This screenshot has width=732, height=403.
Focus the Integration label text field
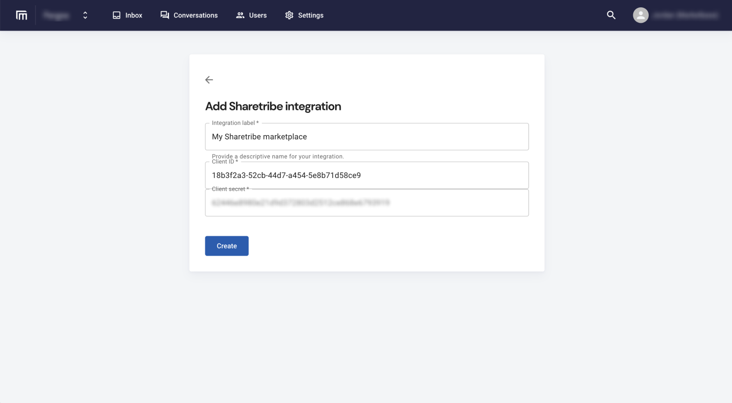point(367,137)
